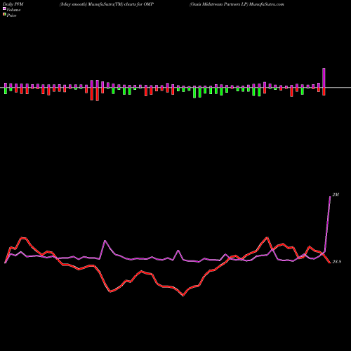Click the '28.8' price value label
This screenshot has height=351, width=351.
[x=337, y=262]
